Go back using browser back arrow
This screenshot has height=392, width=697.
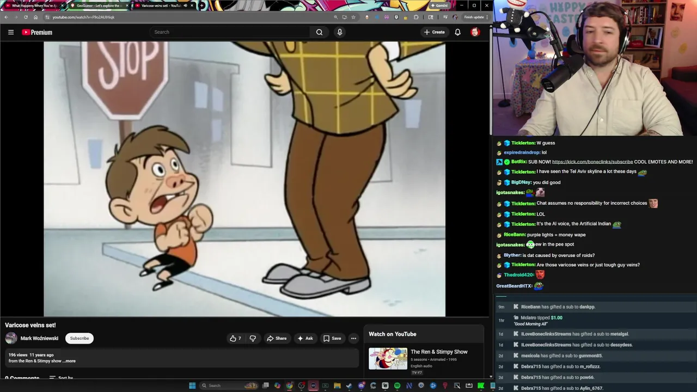pos(6,17)
